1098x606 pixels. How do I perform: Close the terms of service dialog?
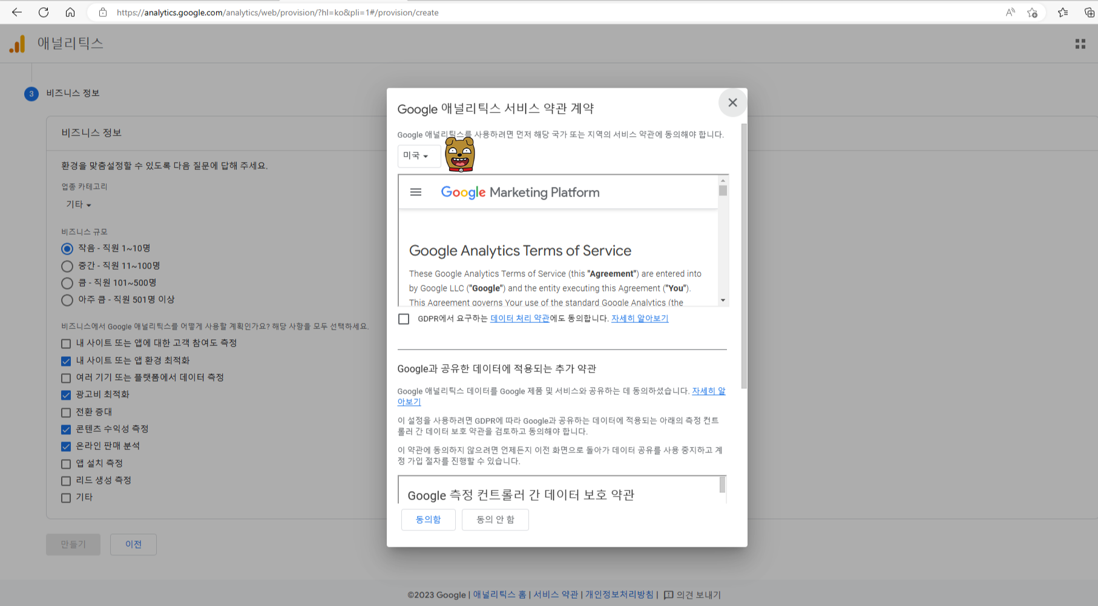[x=732, y=103]
